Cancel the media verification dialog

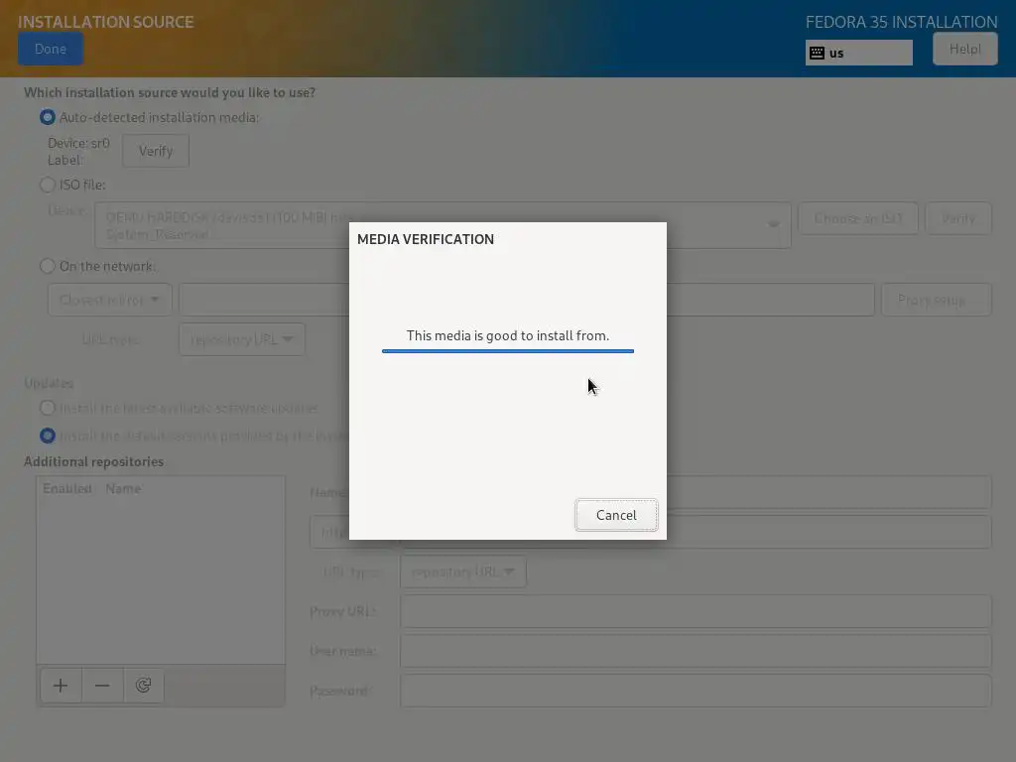coord(616,515)
